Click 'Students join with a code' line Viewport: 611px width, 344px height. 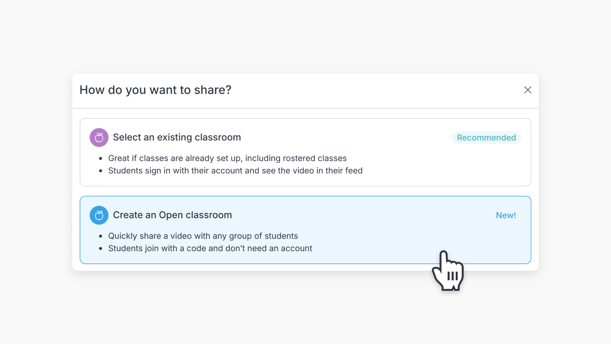[x=210, y=248]
